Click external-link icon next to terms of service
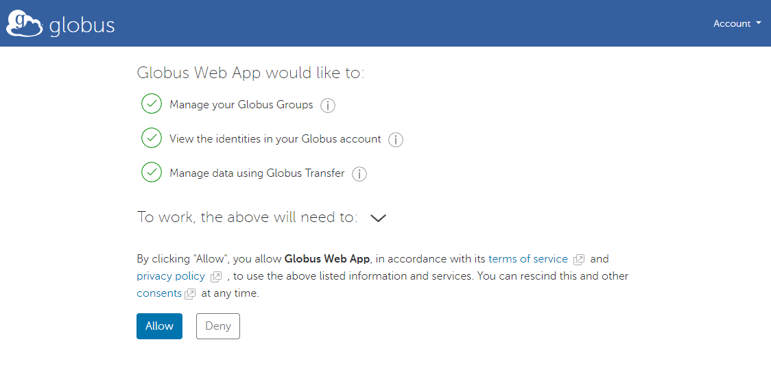Image resolution: width=771 pixels, height=366 pixels. pos(579,260)
